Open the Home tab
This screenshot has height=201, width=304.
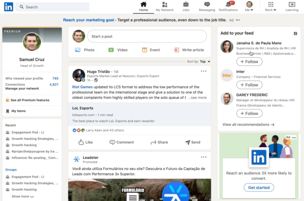[143, 7]
